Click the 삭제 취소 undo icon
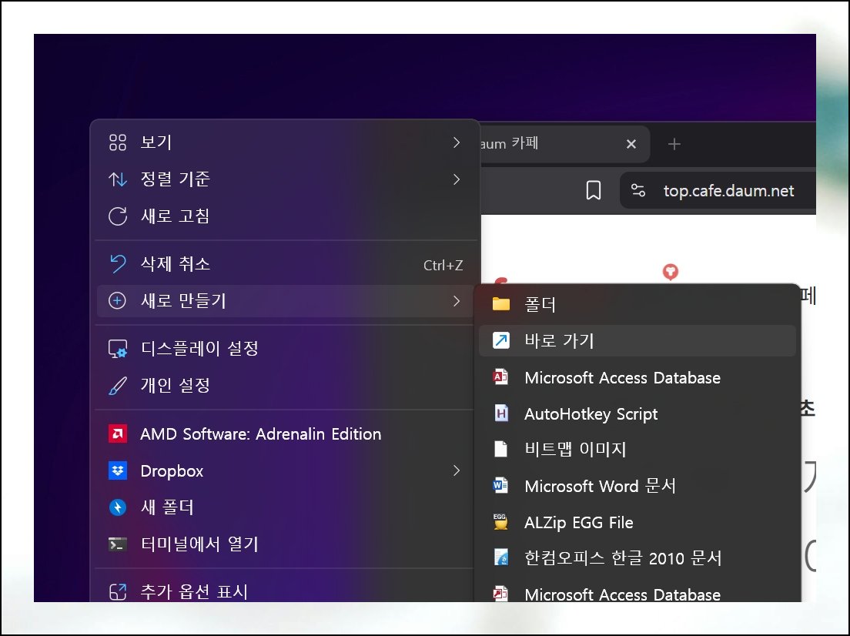The width and height of the screenshot is (850, 636). pos(118,264)
